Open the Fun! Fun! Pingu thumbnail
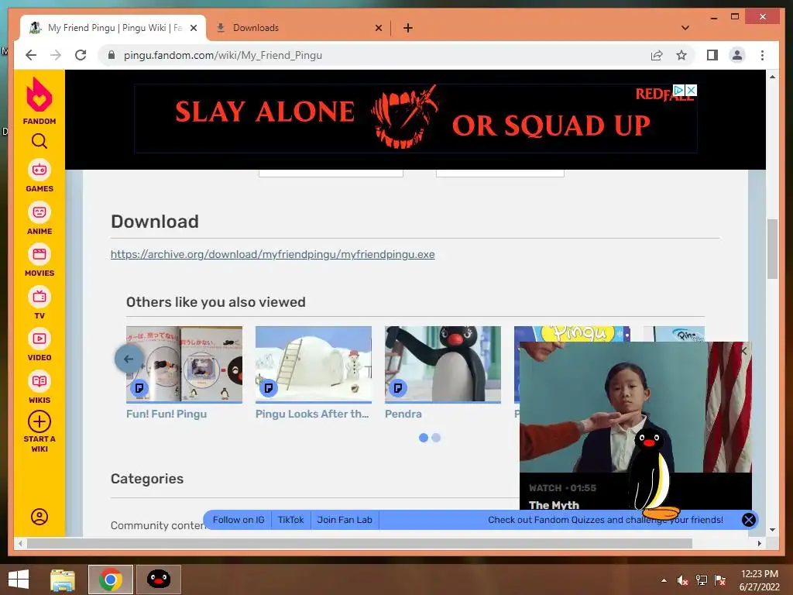This screenshot has height=595, width=793. 184,364
